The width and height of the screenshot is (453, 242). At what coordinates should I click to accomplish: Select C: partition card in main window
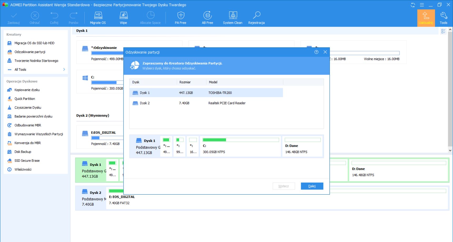pyautogui.click(x=100, y=82)
